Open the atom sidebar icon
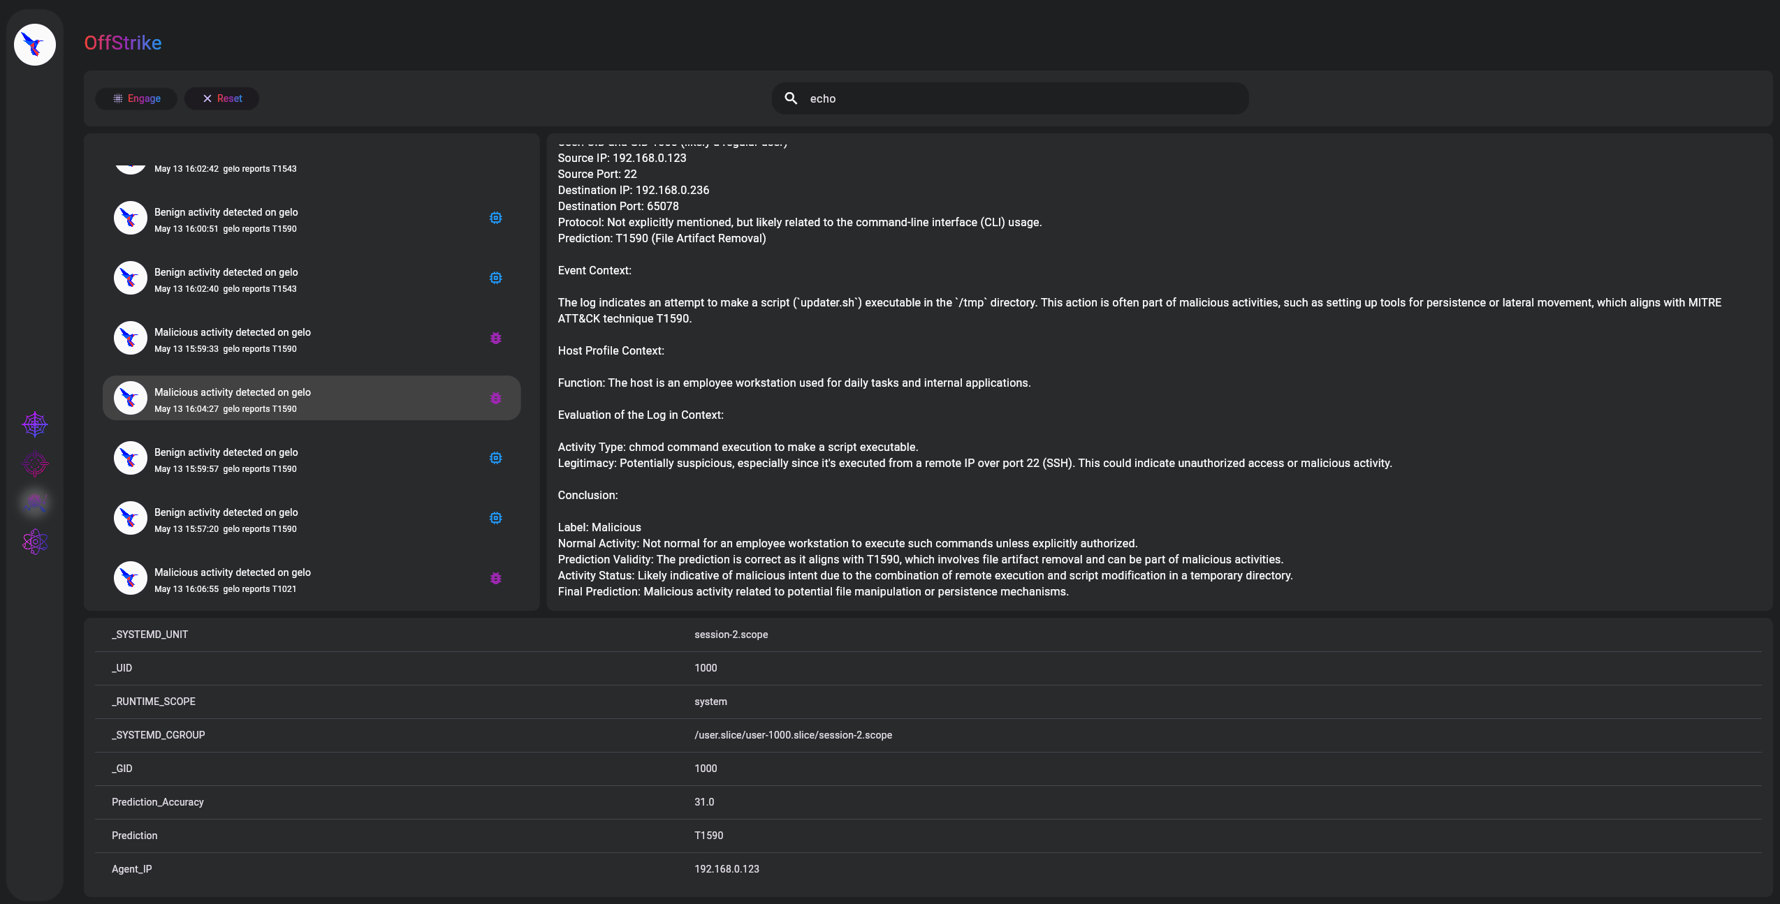Viewport: 1780px width, 904px height. coord(35,541)
